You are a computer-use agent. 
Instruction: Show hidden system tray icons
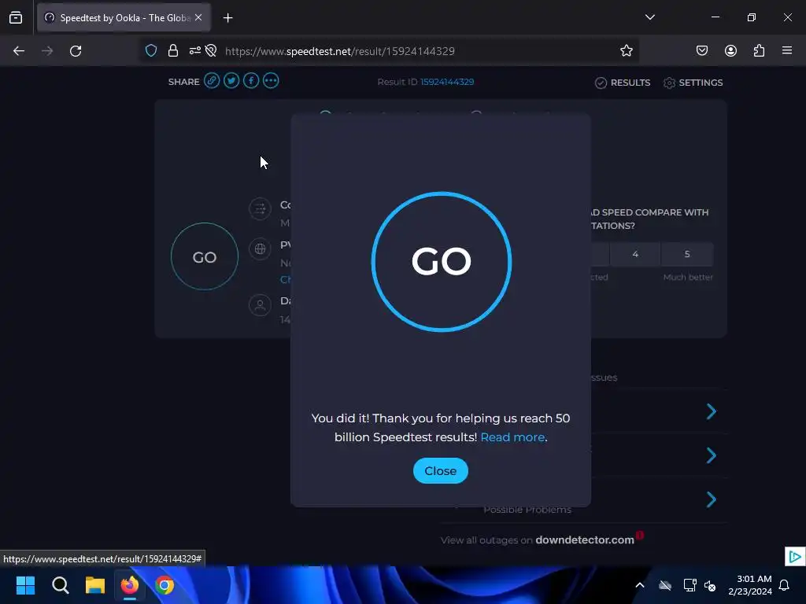[639, 585]
